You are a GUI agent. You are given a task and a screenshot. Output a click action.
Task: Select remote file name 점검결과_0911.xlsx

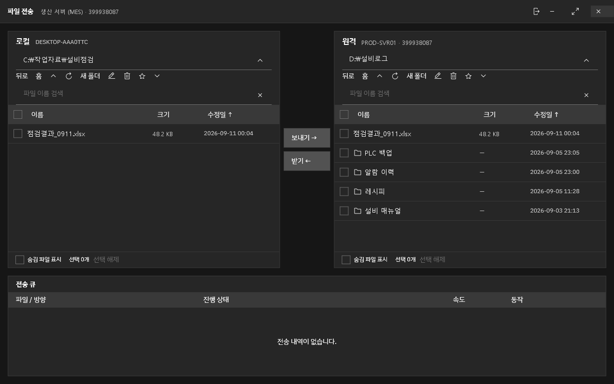pyautogui.click(x=382, y=134)
